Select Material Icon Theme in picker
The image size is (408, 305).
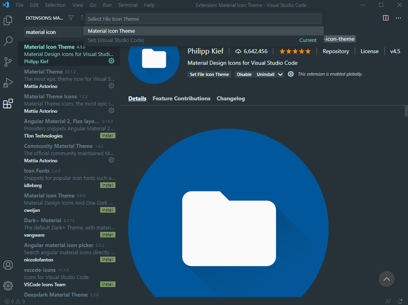coord(204,31)
